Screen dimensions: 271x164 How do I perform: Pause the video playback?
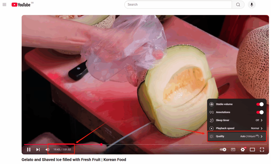pos(29,149)
